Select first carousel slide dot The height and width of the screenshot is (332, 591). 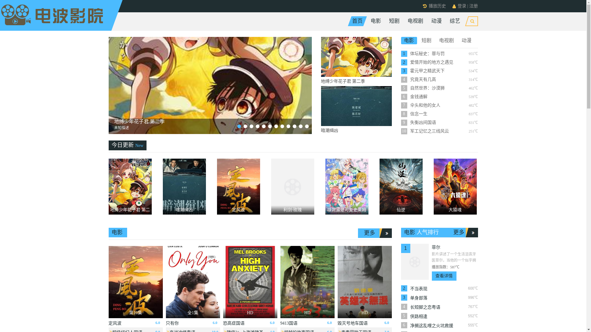tap(239, 126)
